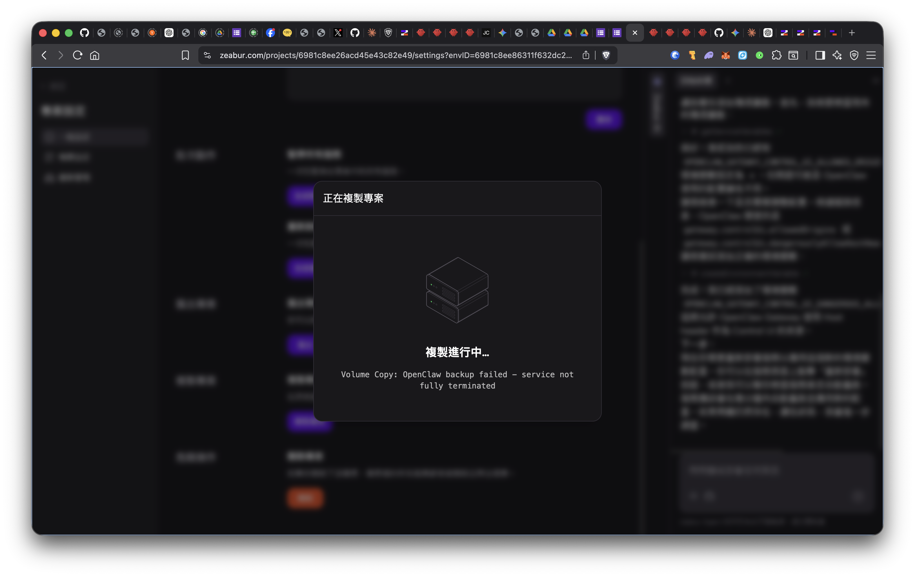915x577 pixels.
Task: Reload the current Zeabur page
Action: click(77, 55)
